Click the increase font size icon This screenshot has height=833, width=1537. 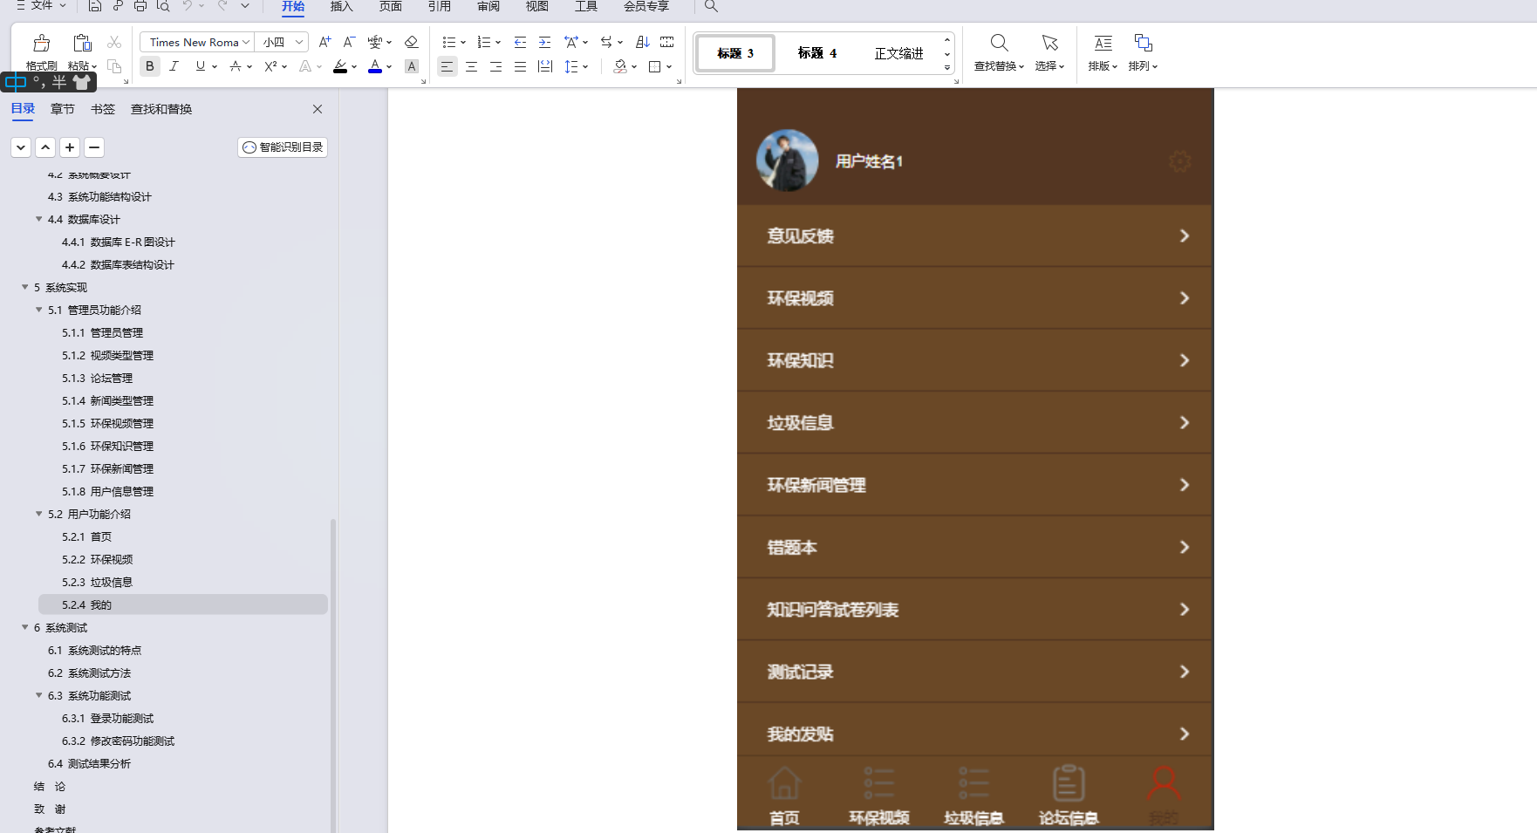tap(324, 41)
